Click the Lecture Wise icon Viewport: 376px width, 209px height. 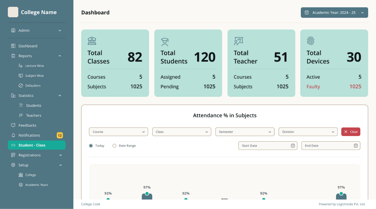click(x=21, y=66)
